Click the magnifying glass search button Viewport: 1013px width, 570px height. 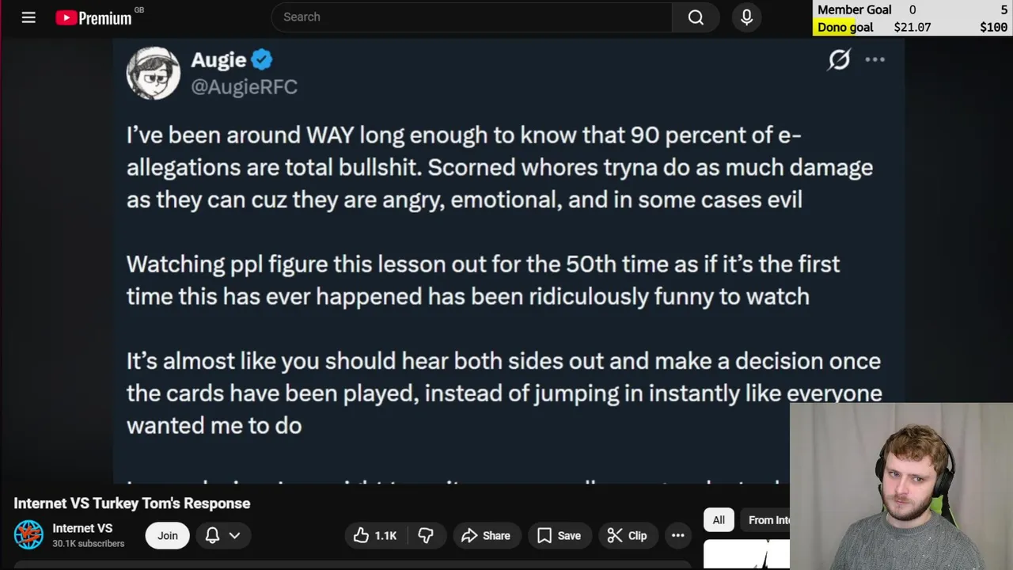[x=696, y=17]
